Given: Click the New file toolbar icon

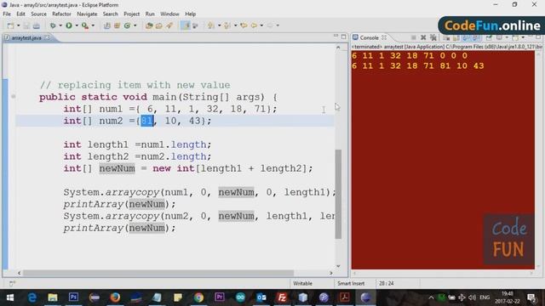Looking at the screenshot, I should pyautogui.click(x=11, y=25).
